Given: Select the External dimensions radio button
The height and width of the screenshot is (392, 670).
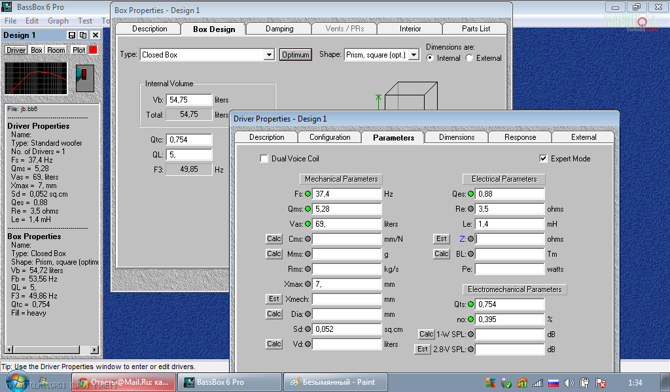Looking at the screenshot, I should coord(469,58).
